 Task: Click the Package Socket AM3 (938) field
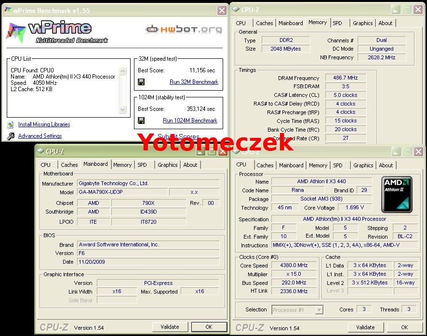pos(321,199)
